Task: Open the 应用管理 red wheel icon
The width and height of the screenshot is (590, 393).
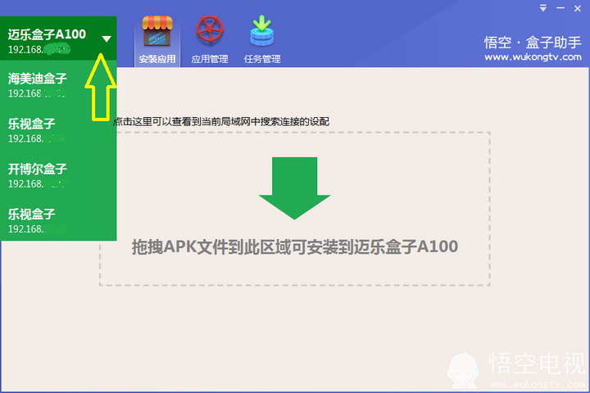Action: (x=210, y=41)
